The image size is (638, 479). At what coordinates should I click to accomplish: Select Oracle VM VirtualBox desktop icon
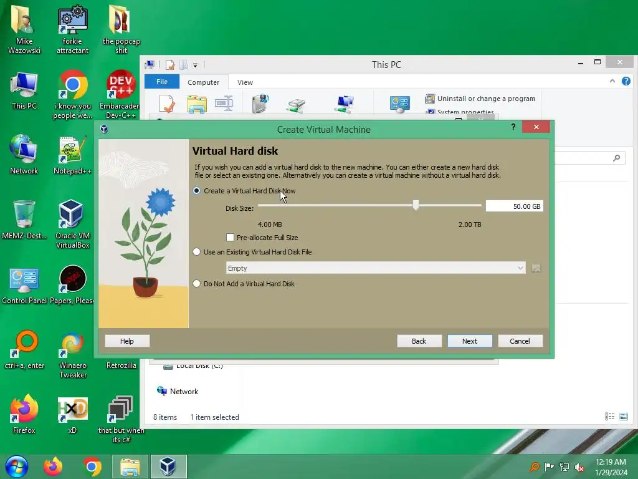pos(72,224)
